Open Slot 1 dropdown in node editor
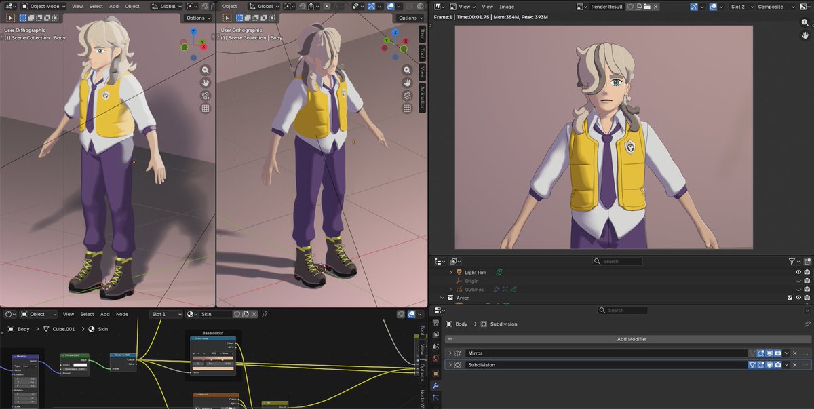The height and width of the screenshot is (409, 814). [166, 314]
